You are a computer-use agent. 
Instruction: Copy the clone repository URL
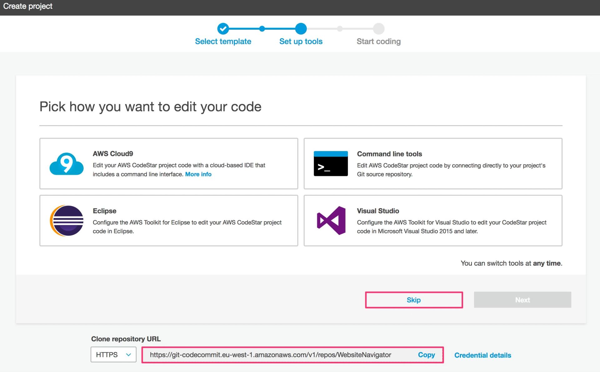(426, 355)
